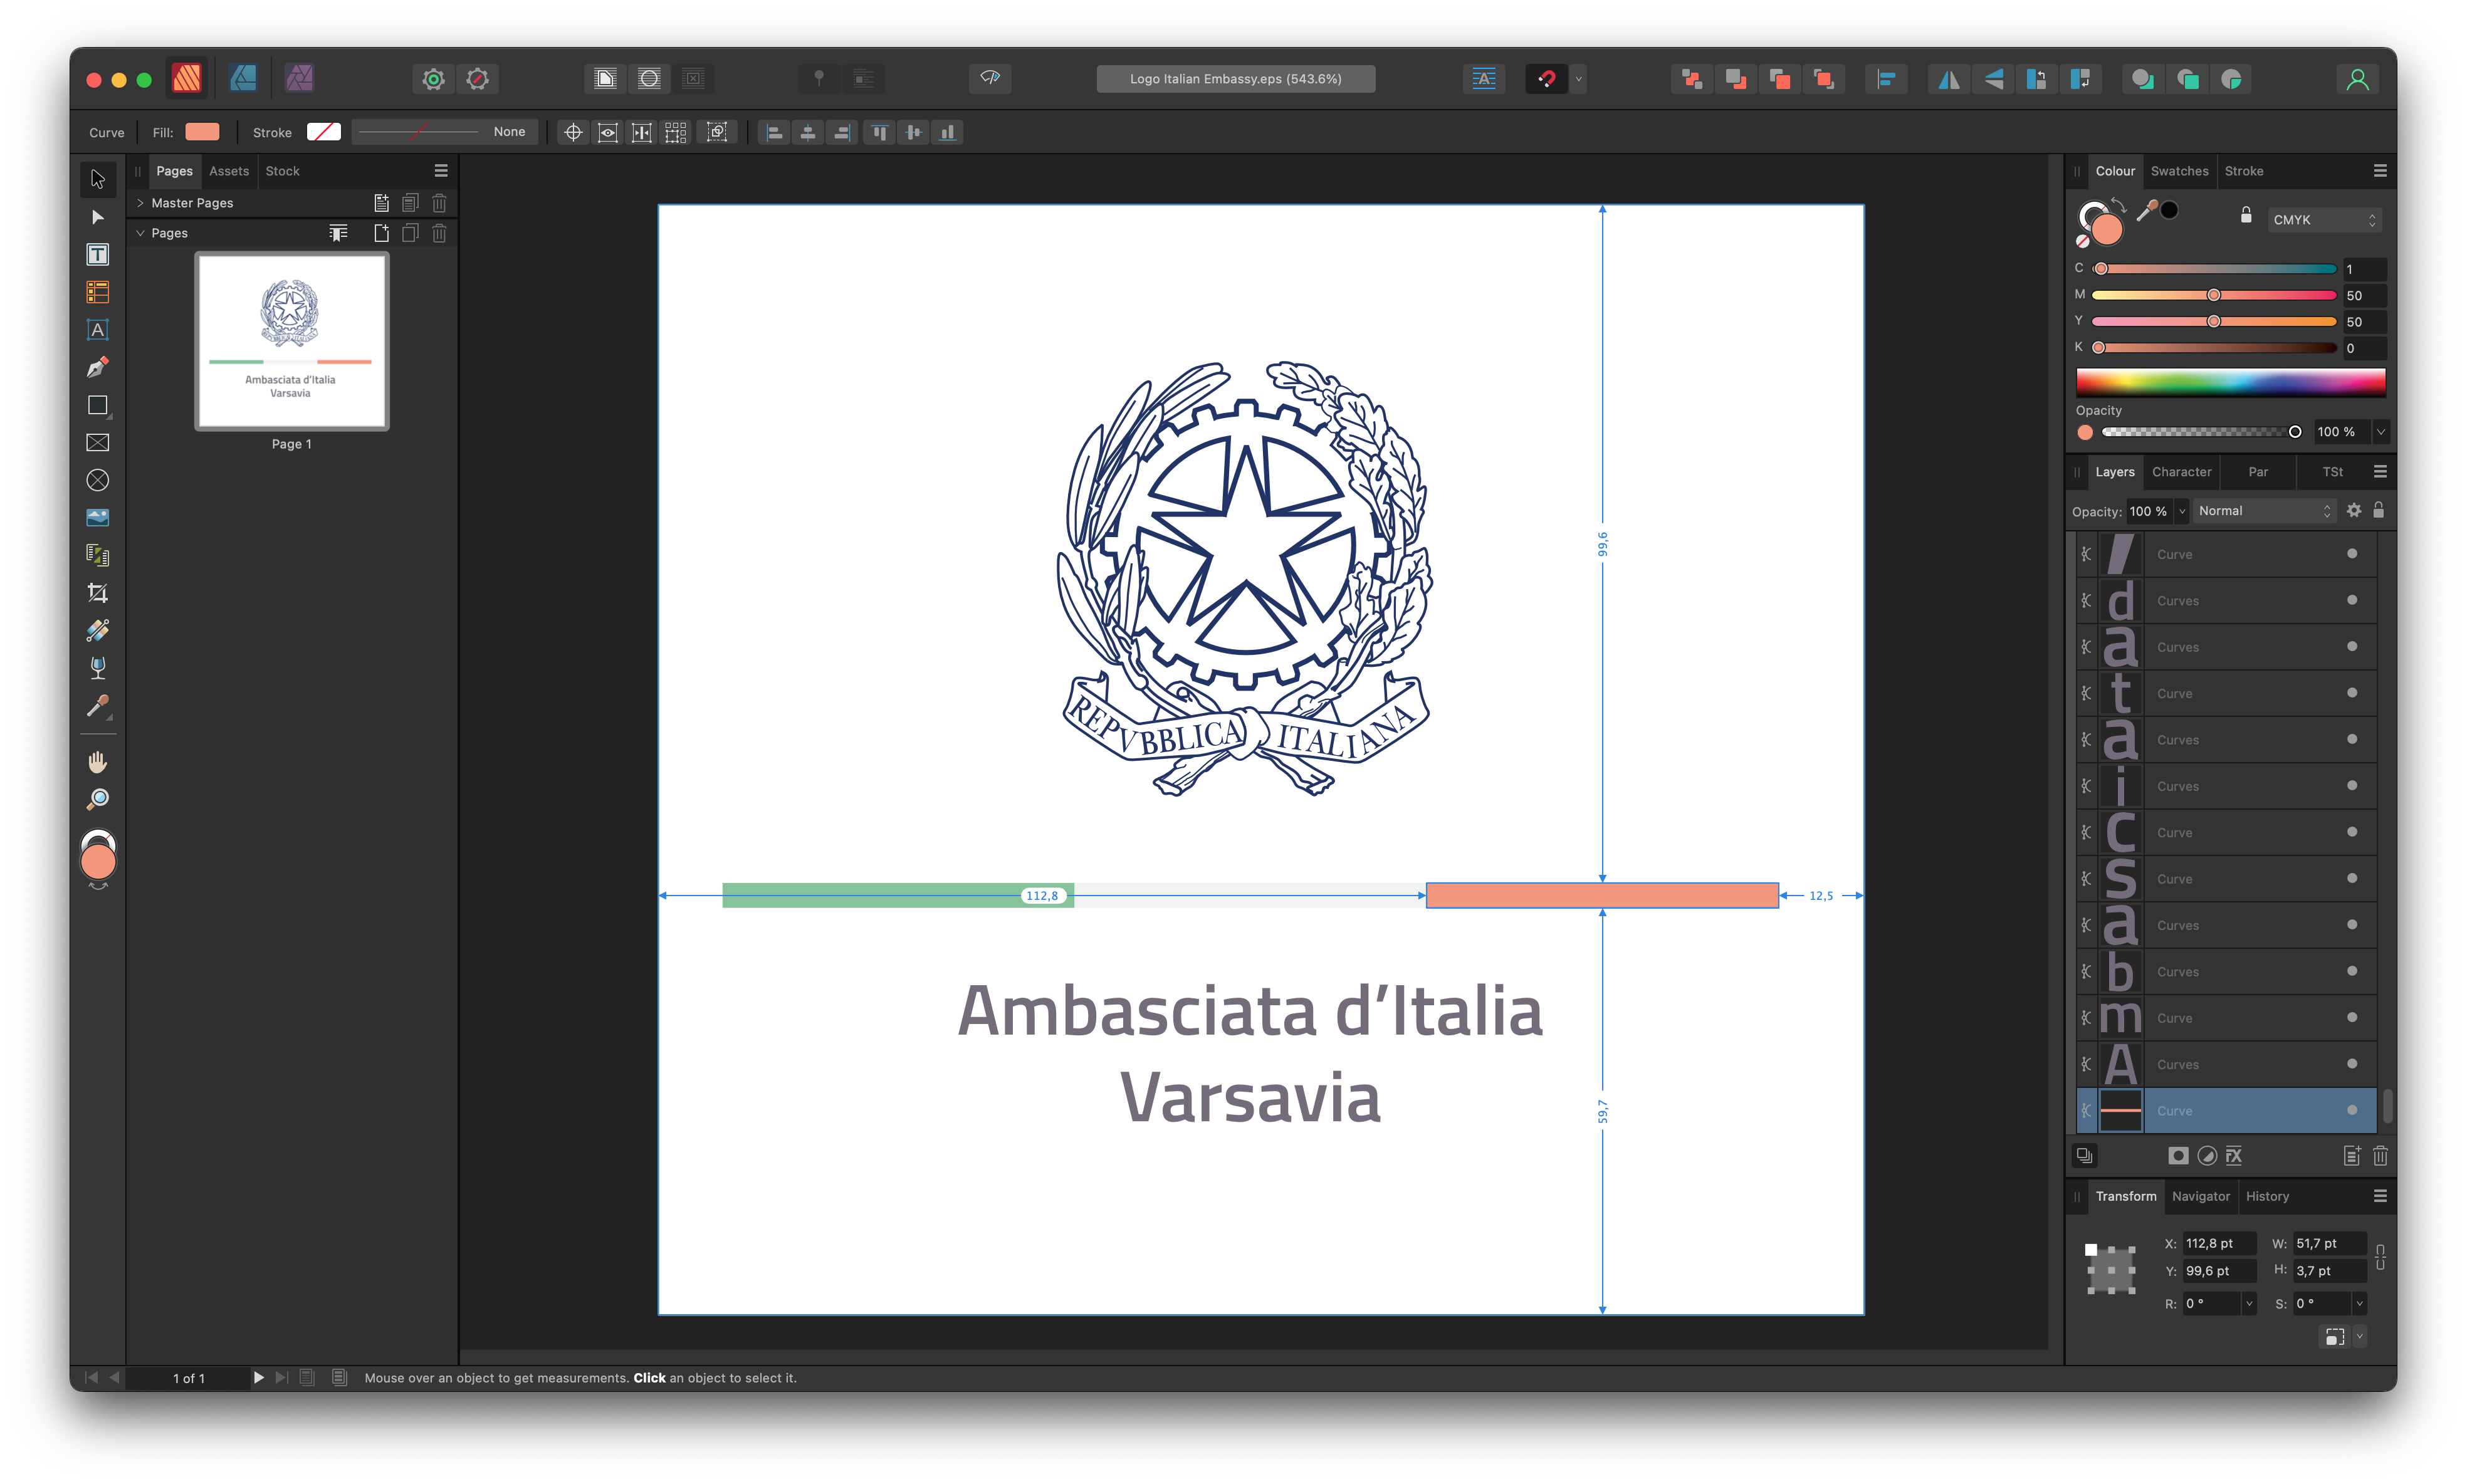2467x1484 pixels.
Task: Toggle visibility of the 's' Curve layer
Action: pyautogui.click(x=2352, y=878)
